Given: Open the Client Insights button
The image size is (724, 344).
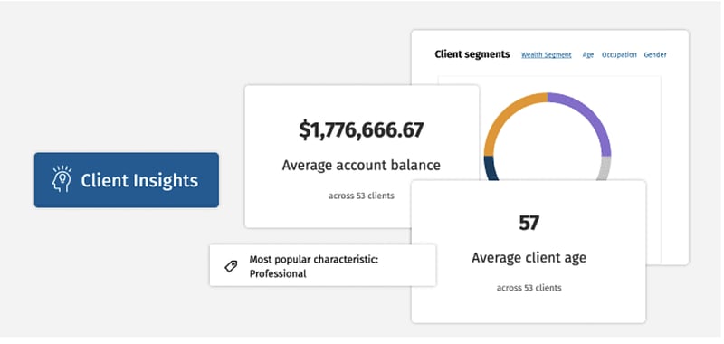Looking at the screenshot, I should click(127, 180).
